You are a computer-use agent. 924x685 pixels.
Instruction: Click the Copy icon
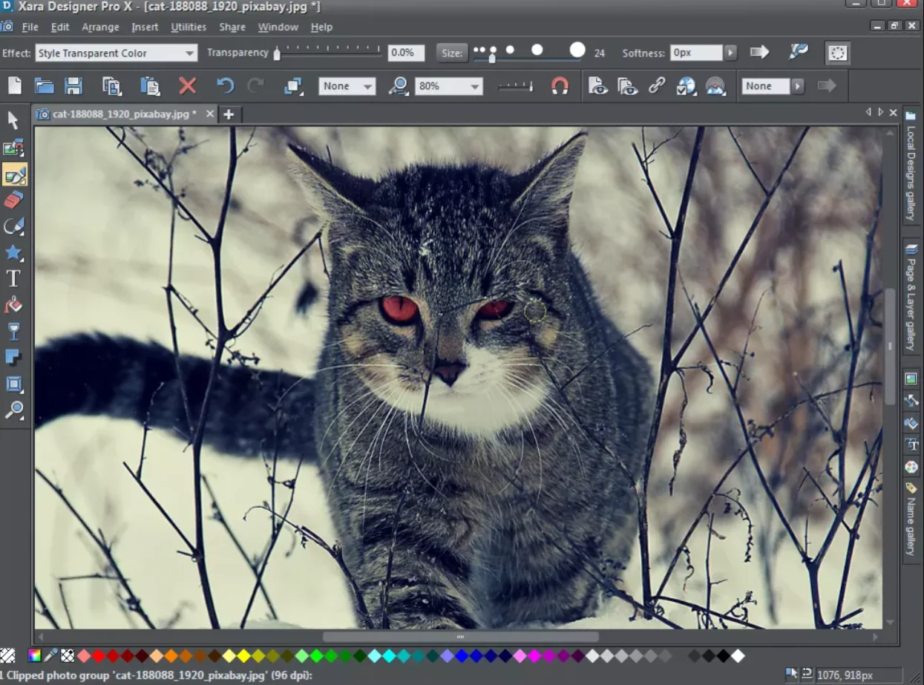click(112, 86)
